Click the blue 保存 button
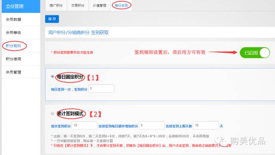 (52, 19)
